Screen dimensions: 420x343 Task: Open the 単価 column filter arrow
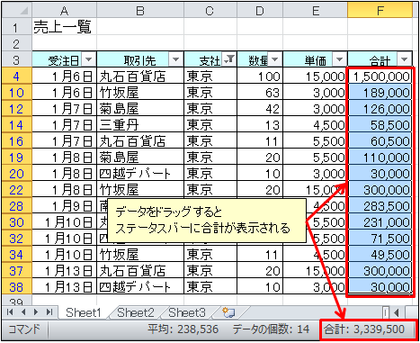[x=339, y=59]
